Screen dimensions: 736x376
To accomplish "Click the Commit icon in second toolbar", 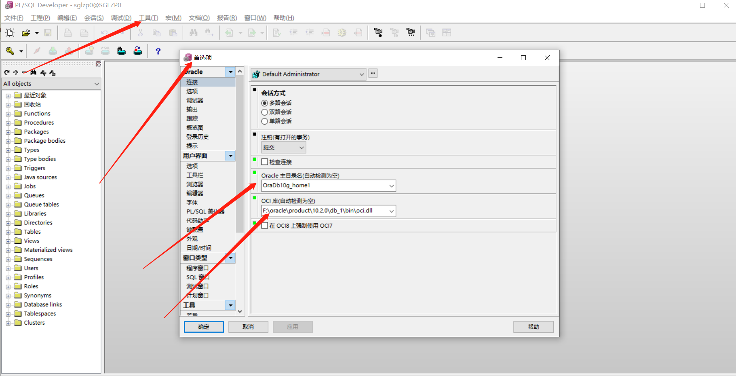I will pyautogui.click(x=53, y=51).
